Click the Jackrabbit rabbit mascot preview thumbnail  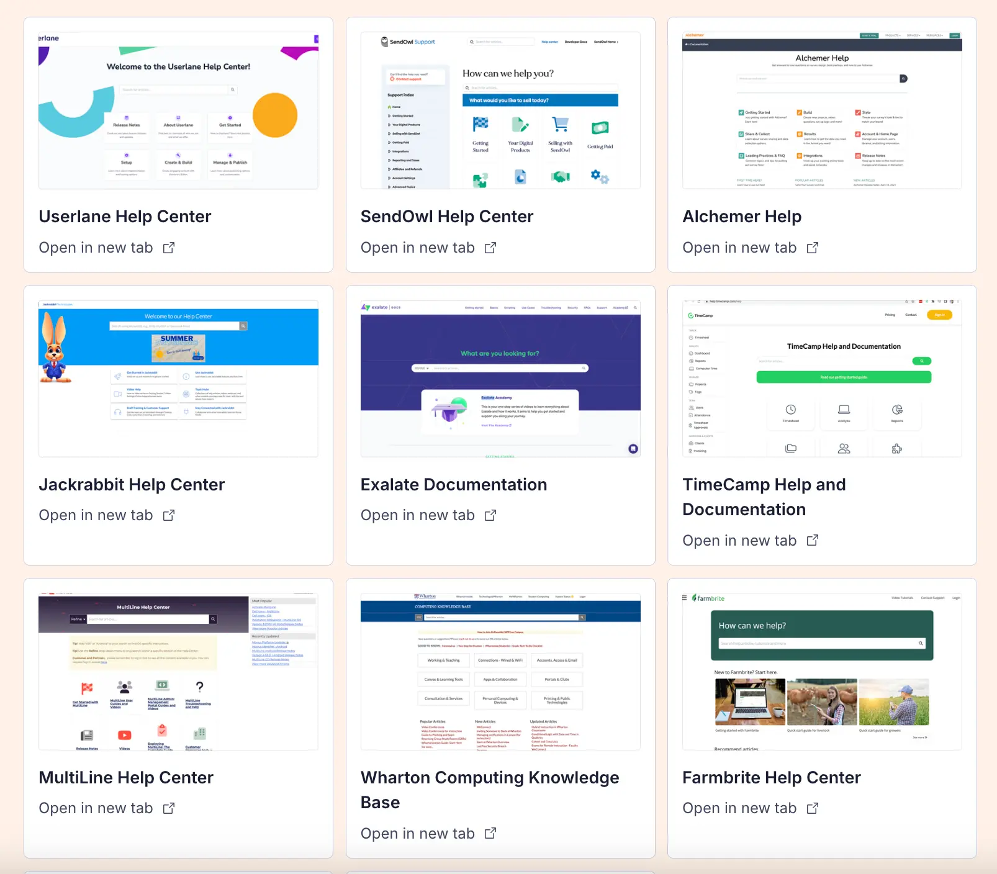178,379
